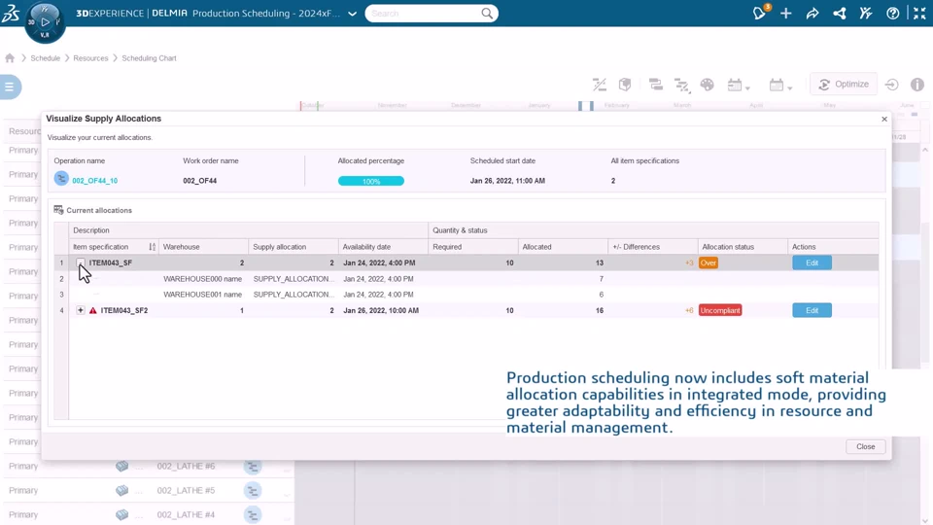Click the plus add icon in top bar

(x=786, y=13)
